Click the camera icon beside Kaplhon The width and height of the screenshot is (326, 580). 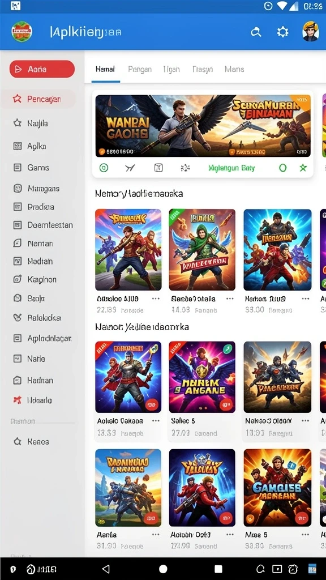18,279
